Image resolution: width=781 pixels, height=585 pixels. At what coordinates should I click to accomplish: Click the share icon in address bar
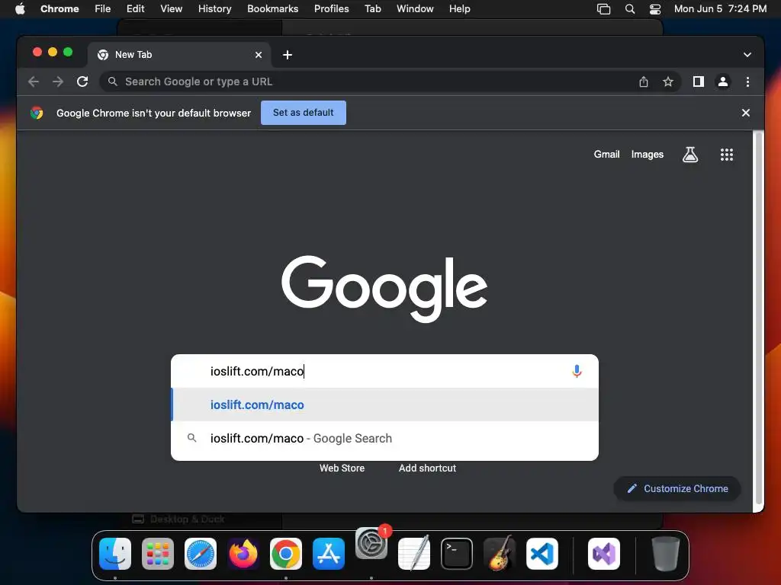point(644,82)
